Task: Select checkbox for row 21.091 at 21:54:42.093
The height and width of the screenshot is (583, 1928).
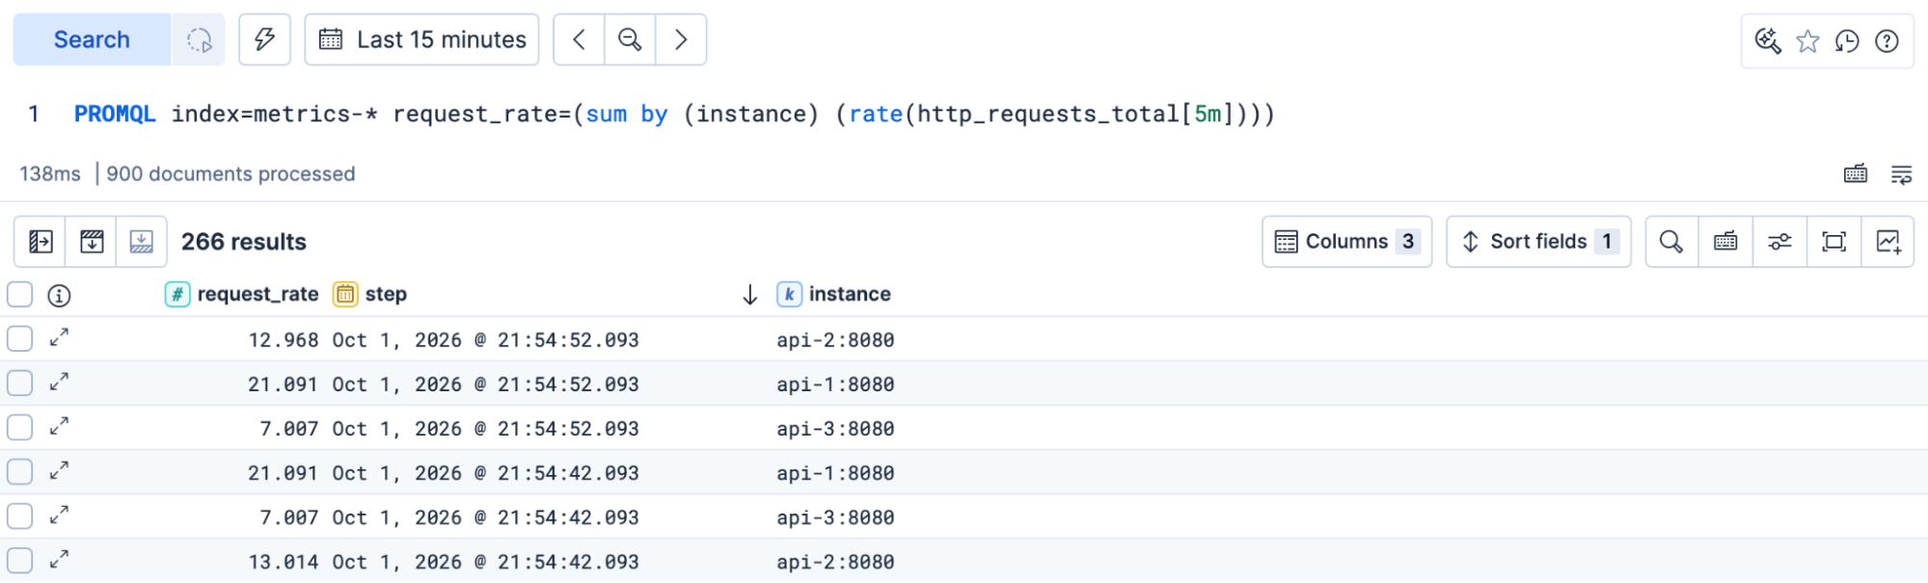Action: 20,472
